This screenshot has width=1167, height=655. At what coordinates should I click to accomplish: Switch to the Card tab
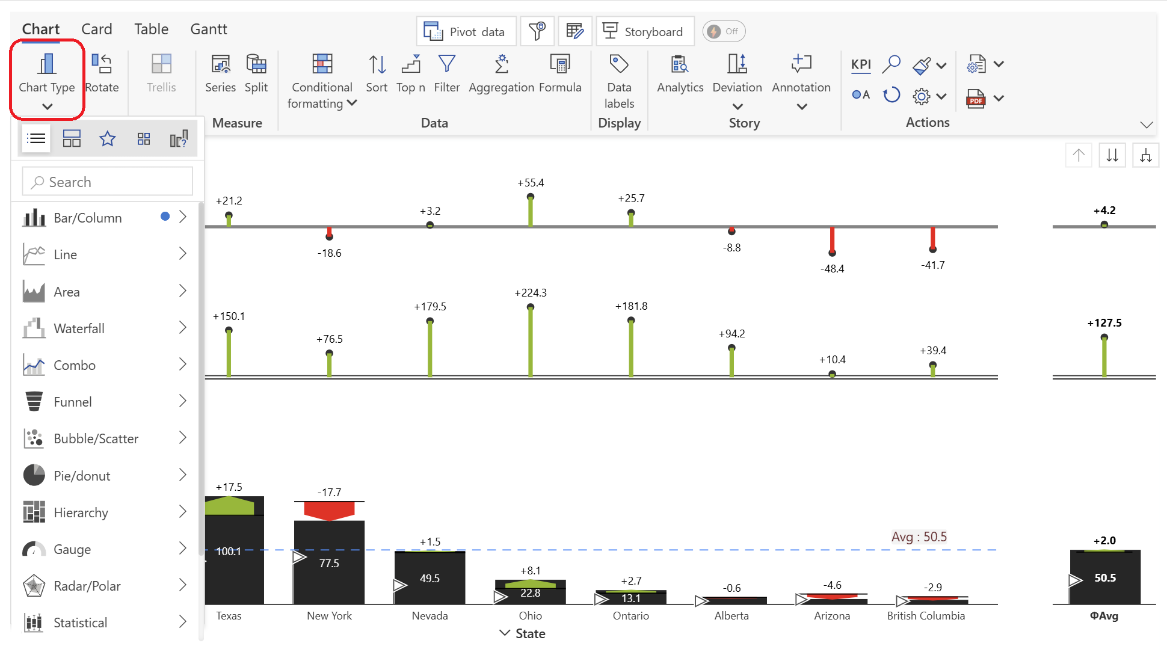pos(97,29)
